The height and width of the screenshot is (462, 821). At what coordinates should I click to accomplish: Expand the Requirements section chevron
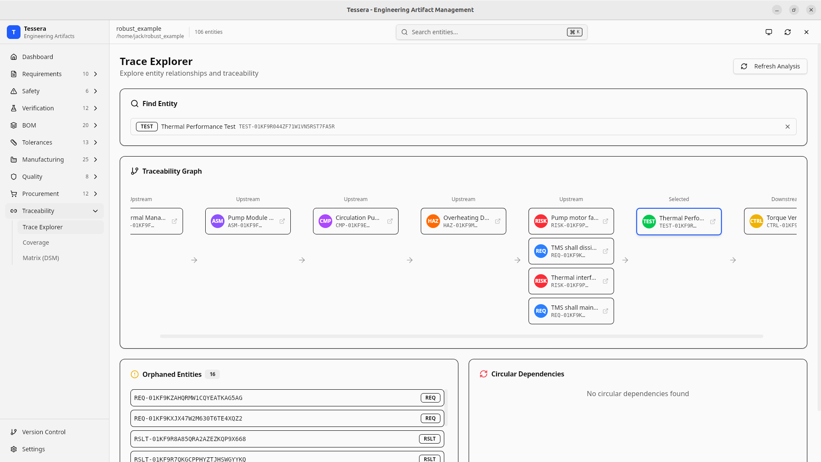pos(95,74)
